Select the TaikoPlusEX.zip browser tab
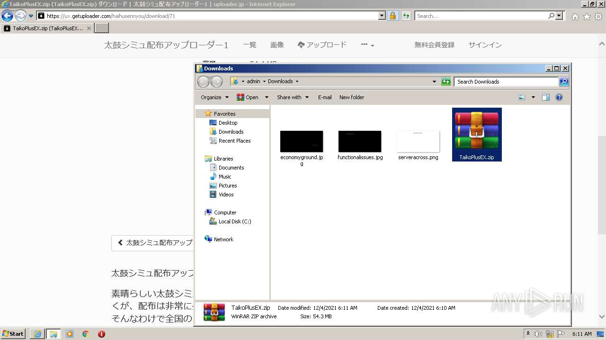Image resolution: width=606 pixels, height=340 pixels. 47,28
